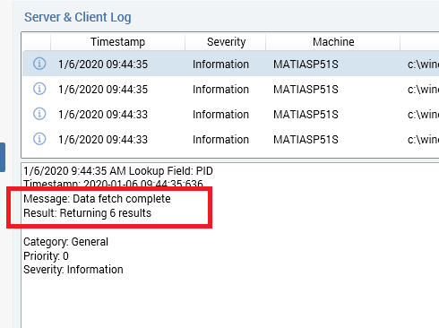This screenshot has height=328, width=439.
Task: Select the Information severity cell in the last row
Action: point(220,140)
